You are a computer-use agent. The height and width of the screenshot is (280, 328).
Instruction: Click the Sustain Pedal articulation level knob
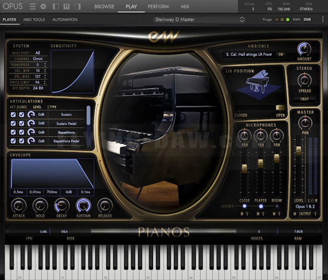31,123
